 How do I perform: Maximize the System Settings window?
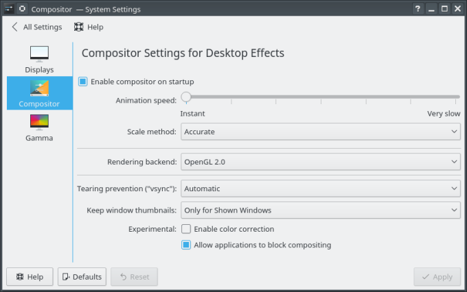444,9
